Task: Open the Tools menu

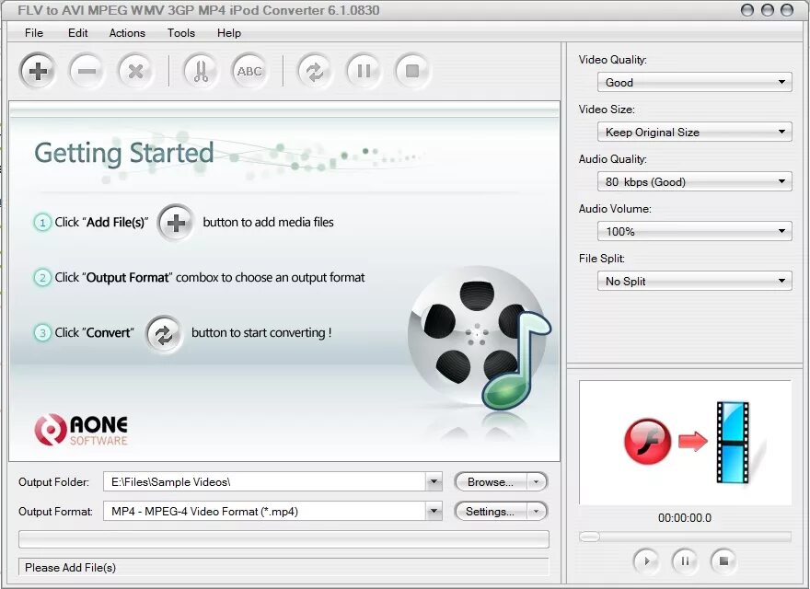Action: click(x=180, y=33)
